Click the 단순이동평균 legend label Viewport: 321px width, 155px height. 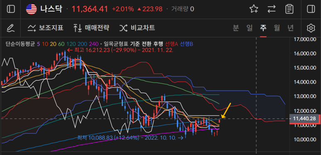click(20, 44)
